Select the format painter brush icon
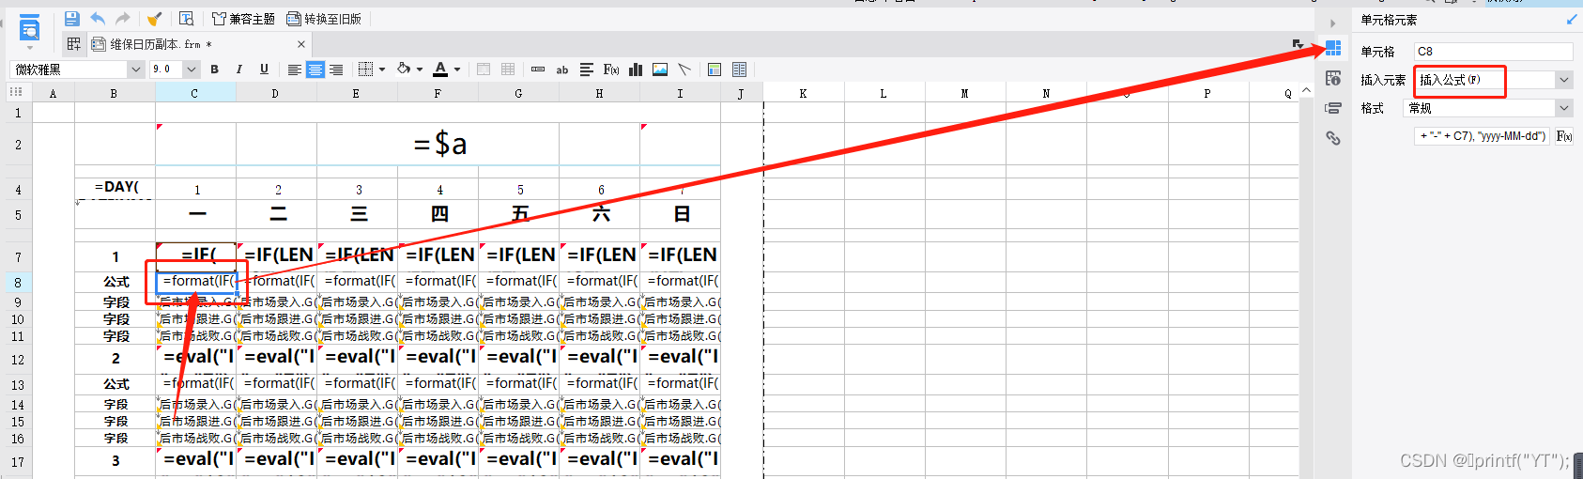Image resolution: width=1583 pixels, height=479 pixels. pos(155,19)
